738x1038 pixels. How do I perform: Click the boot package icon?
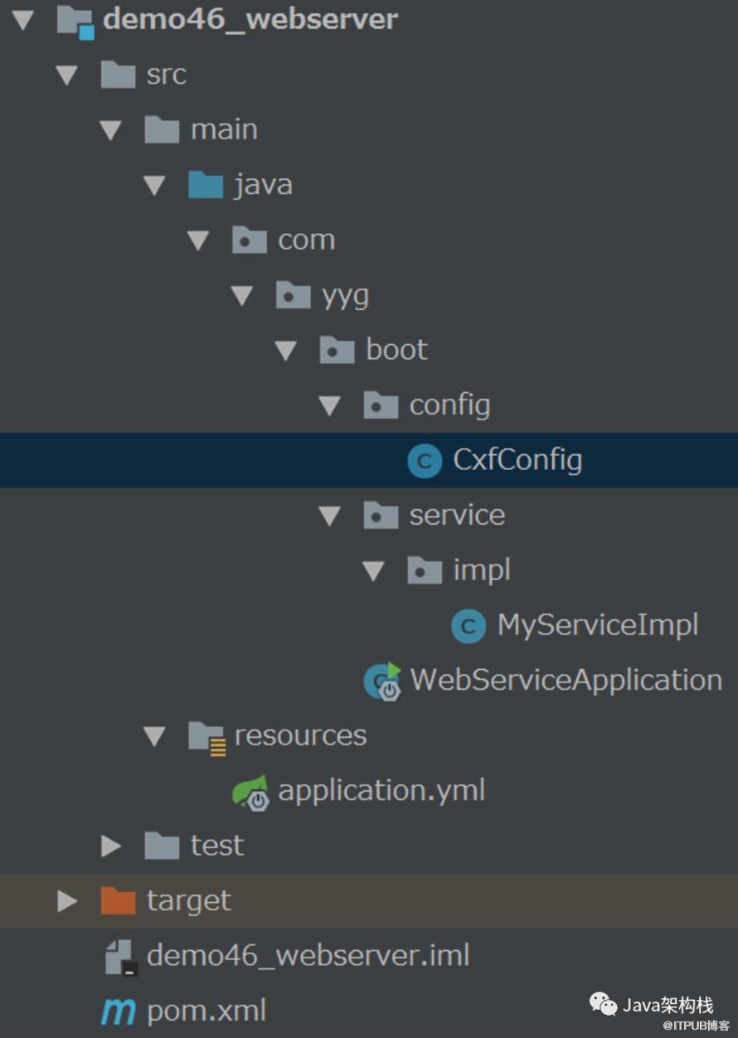337,350
